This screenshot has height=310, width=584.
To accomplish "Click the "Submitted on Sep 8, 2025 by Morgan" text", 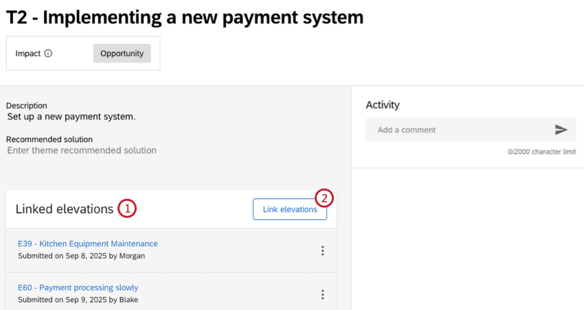I will (82, 256).
